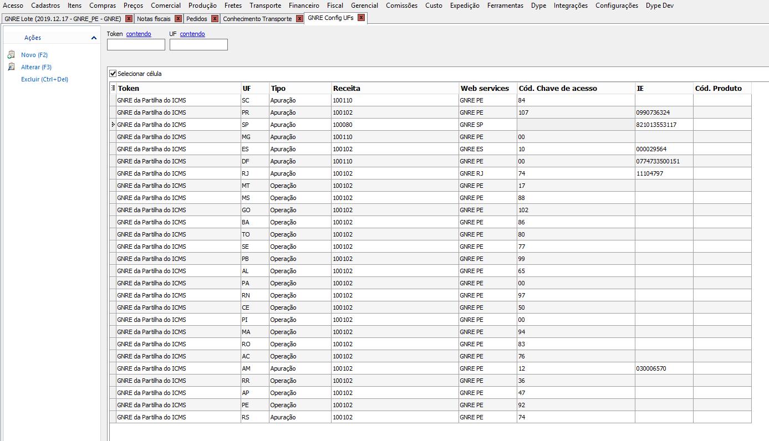Close the Notas fiscais tab
The image size is (769, 441).
(x=178, y=18)
